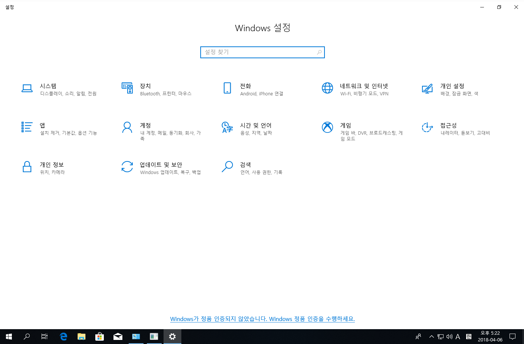Screen dimensions: 524x344
Task: Close the 설정 window
Action: click(516, 7)
